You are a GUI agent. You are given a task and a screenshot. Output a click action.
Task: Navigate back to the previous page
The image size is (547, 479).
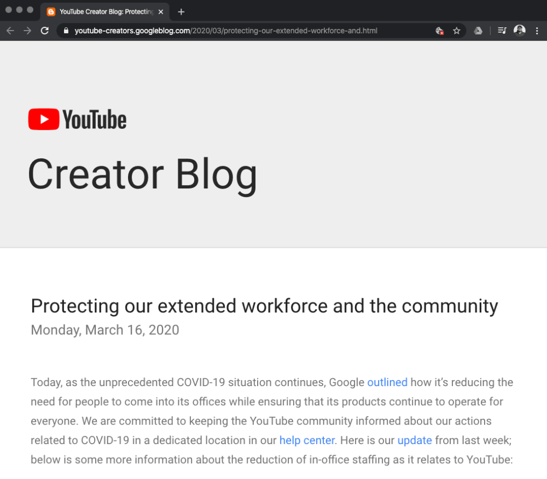(10, 31)
